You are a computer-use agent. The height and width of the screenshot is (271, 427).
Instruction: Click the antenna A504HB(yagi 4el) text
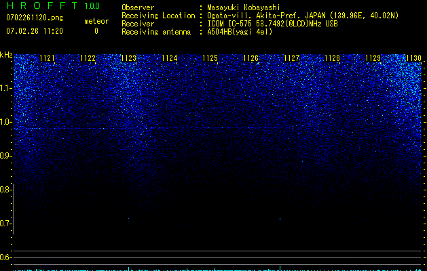[240, 32]
